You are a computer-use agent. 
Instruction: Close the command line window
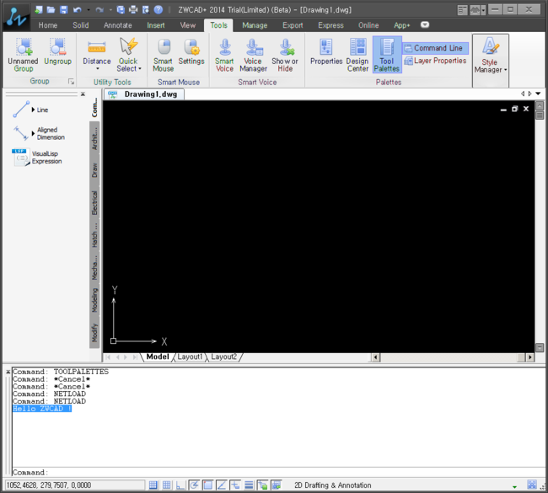coord(8,372)
